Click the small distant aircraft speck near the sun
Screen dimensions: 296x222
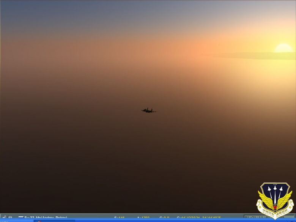pos(219,46)
